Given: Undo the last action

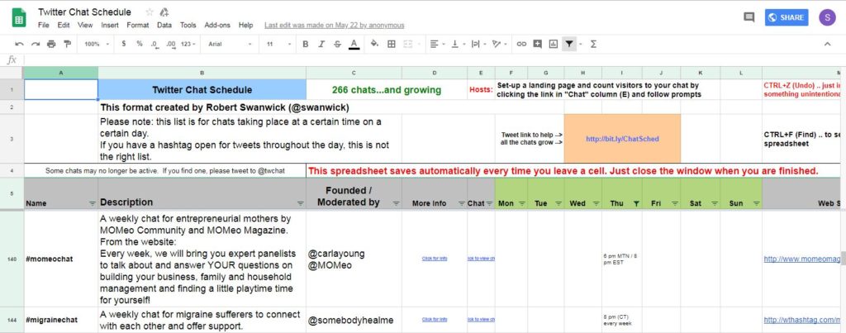Looking at the screenshot, I should point(20,44).
